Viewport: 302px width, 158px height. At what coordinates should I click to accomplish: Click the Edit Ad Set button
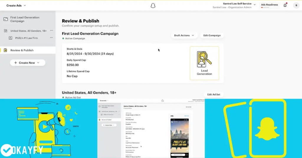pos(214,94)
